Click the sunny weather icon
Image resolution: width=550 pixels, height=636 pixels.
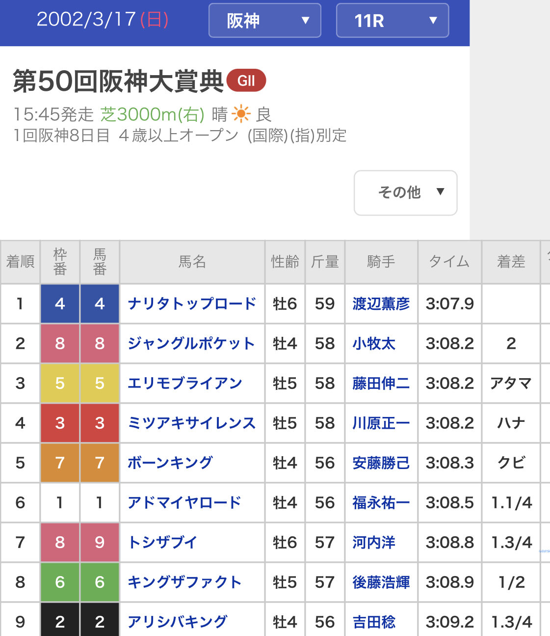(x=241, y=114)
